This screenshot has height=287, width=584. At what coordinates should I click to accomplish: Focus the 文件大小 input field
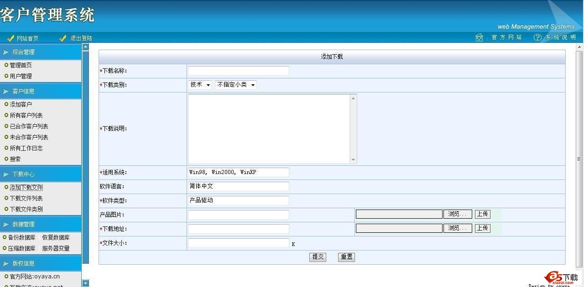239,243
